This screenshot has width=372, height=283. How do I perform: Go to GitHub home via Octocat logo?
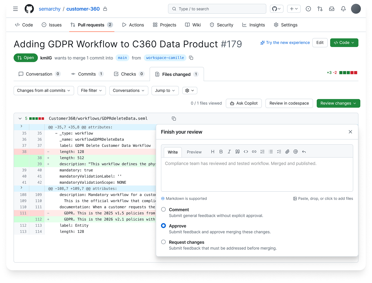point(29,9)
